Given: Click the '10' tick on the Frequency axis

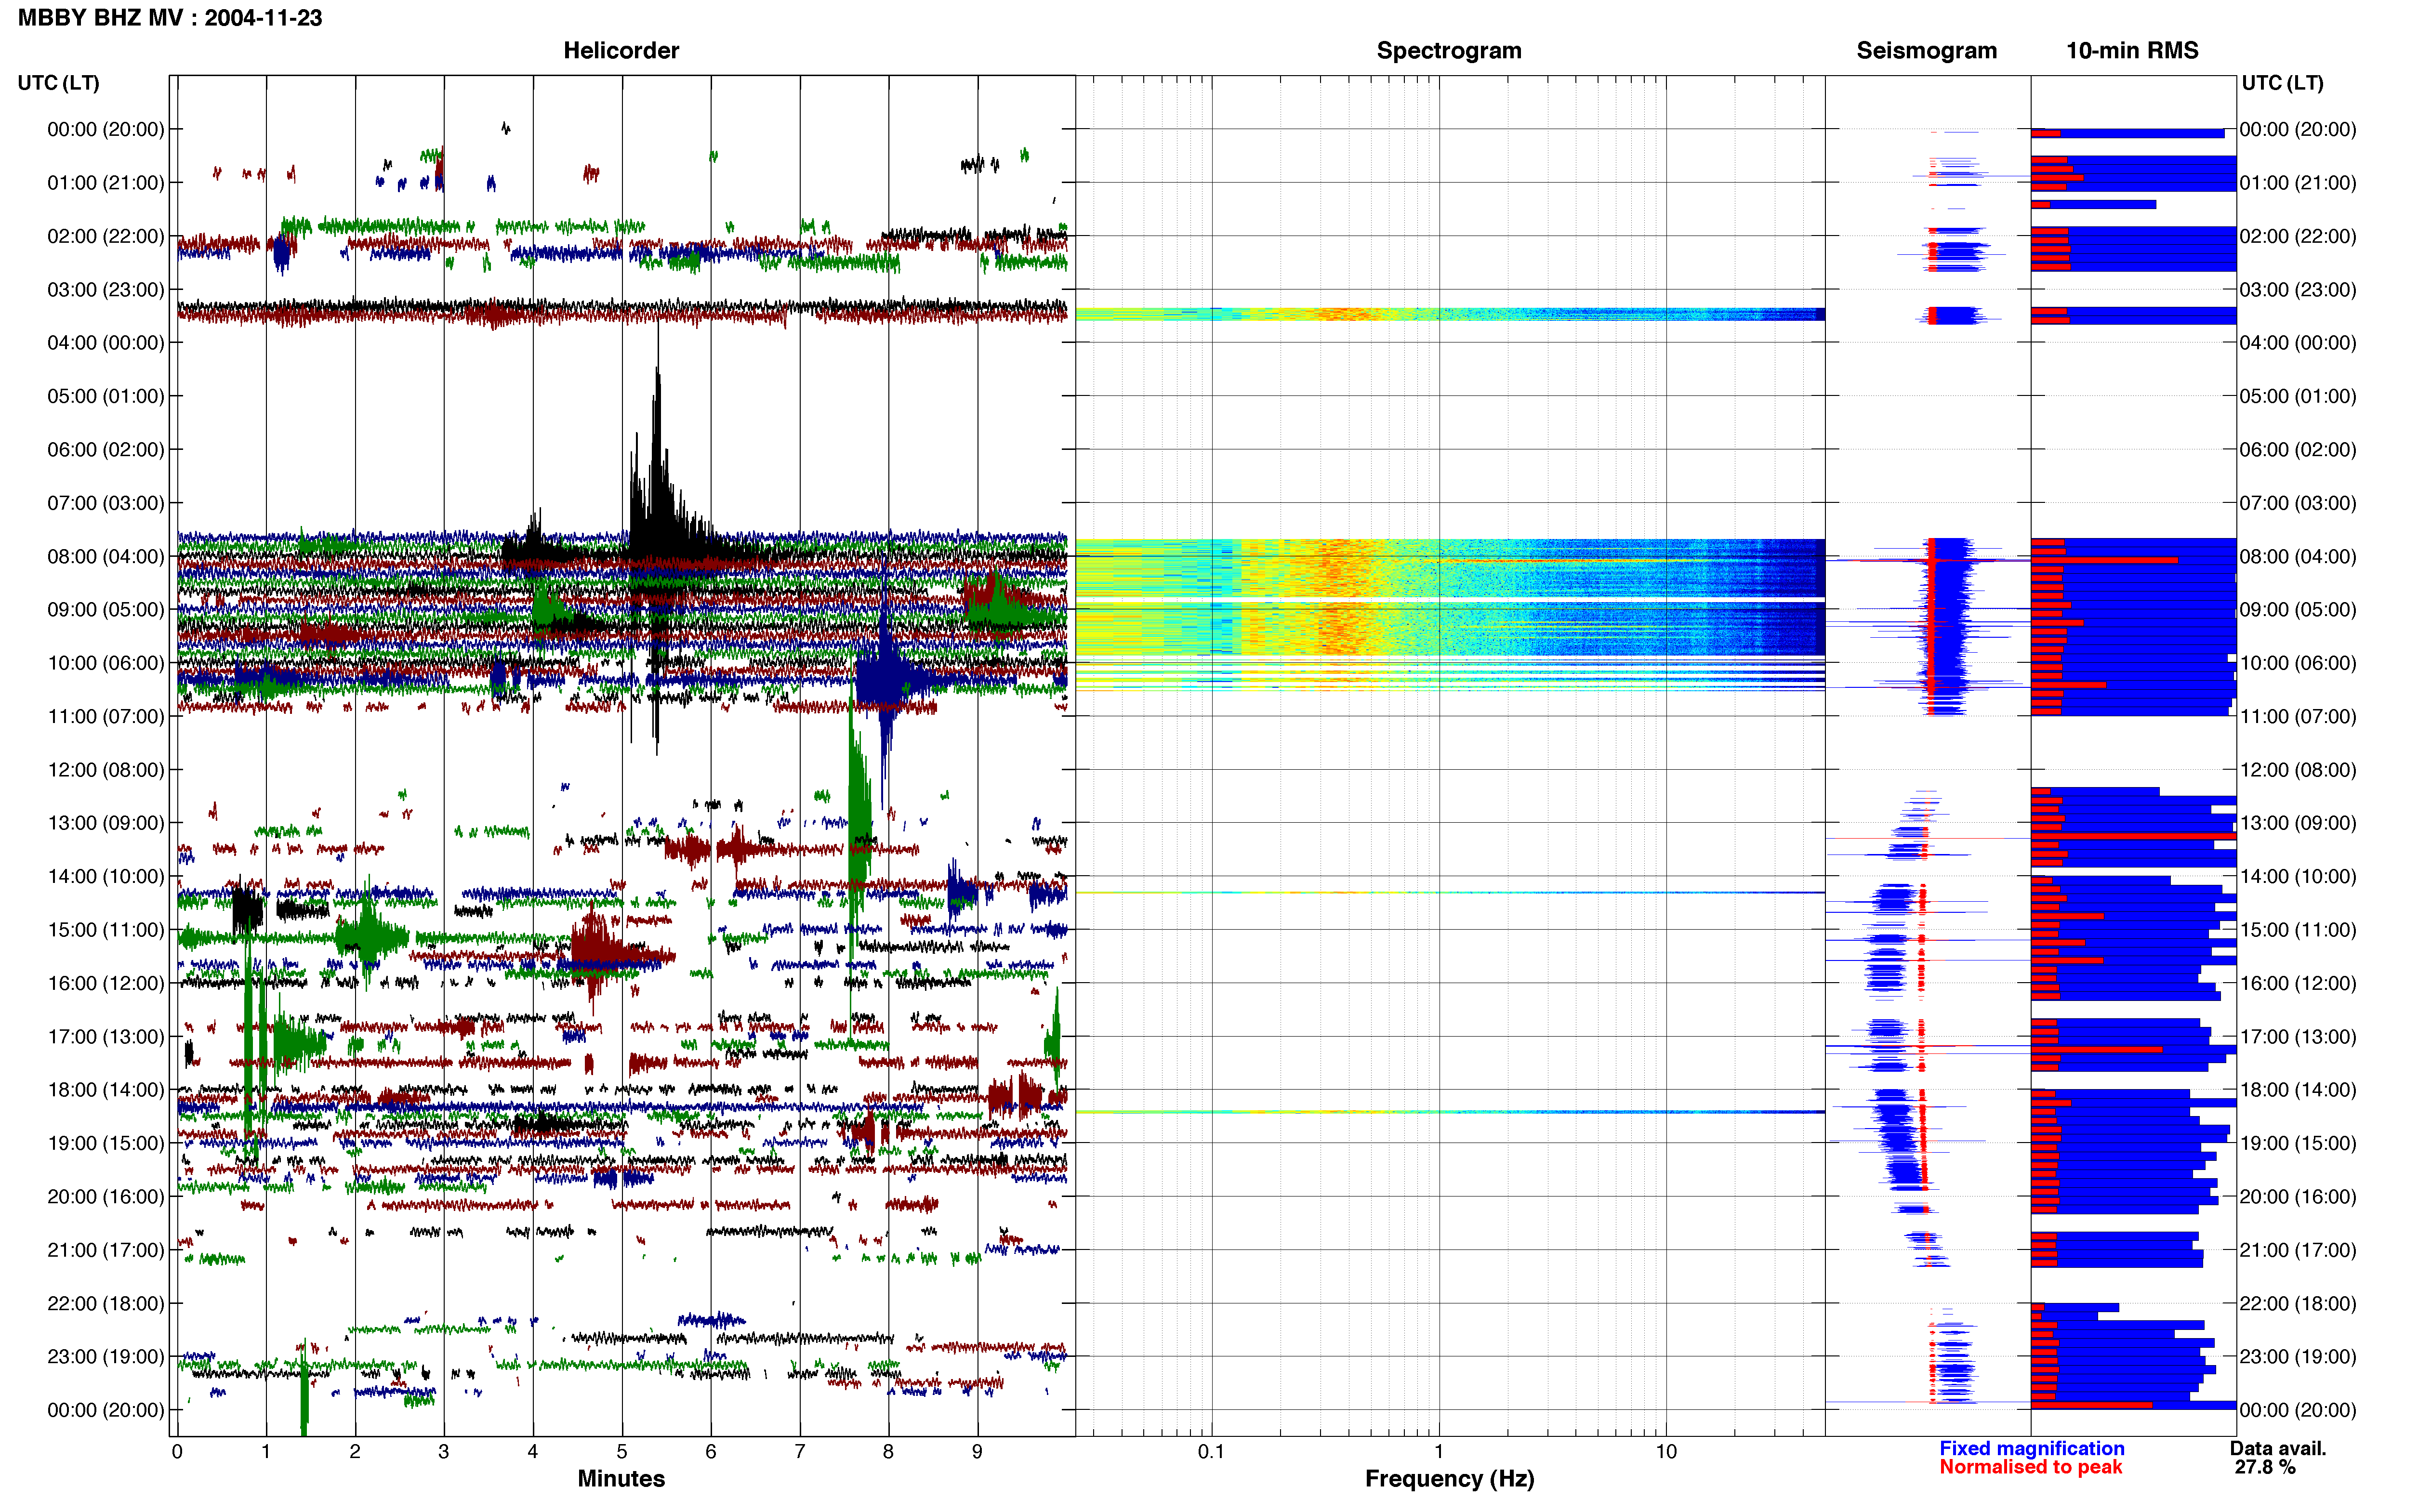Looking at the screenshot, I should 1666,1452.
